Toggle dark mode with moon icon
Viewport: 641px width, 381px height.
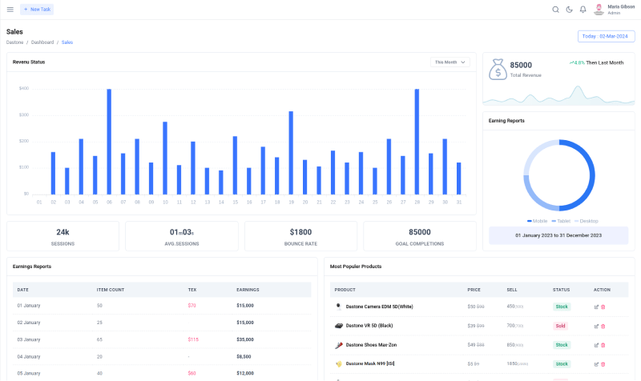click(x=569, y=10)
